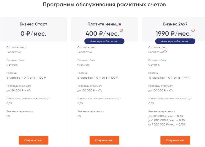Click info icon next to 400 ₽/мес. price
205x147 pixels.
coord(121,30)
